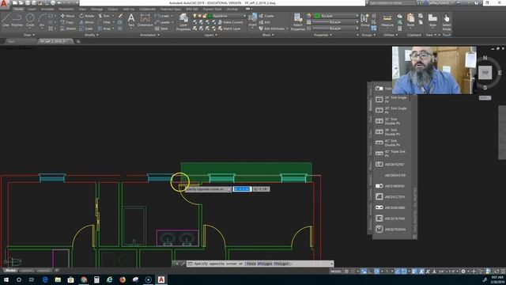506x285 pixels.
Task: Click Create block button
Action: click(x=266, y=16)
